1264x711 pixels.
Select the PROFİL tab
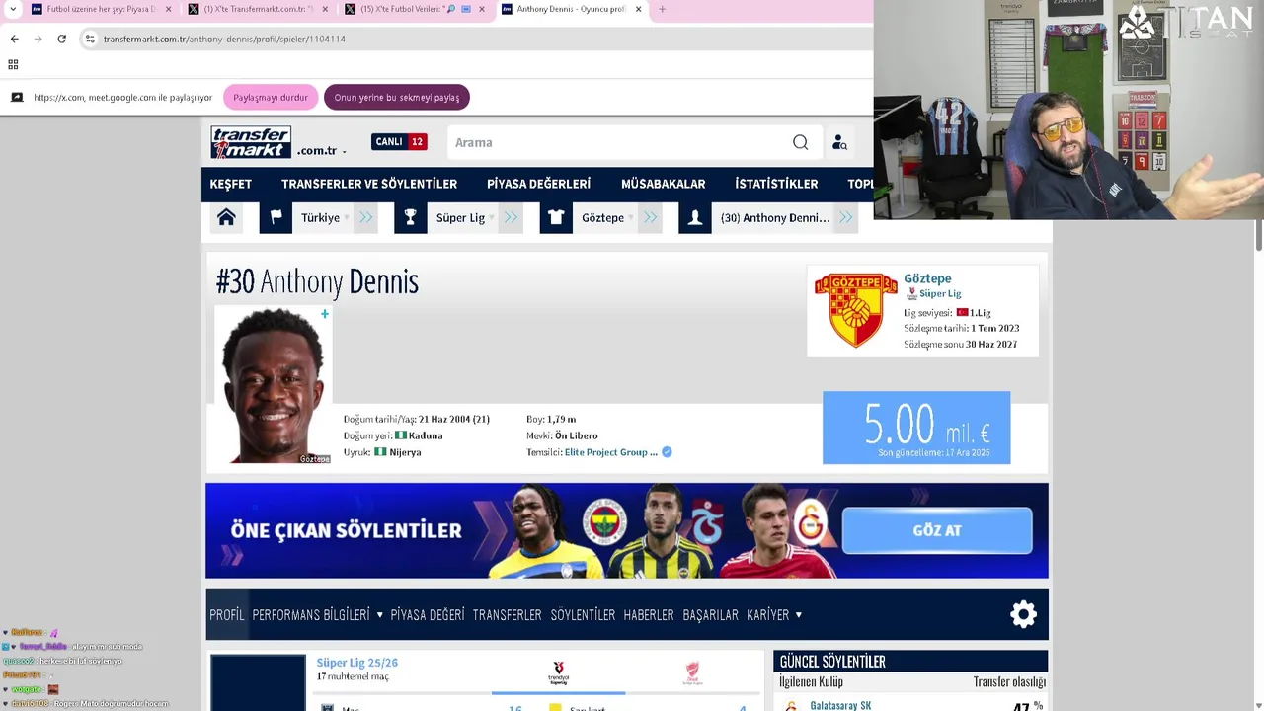click(x=226, y=615)
